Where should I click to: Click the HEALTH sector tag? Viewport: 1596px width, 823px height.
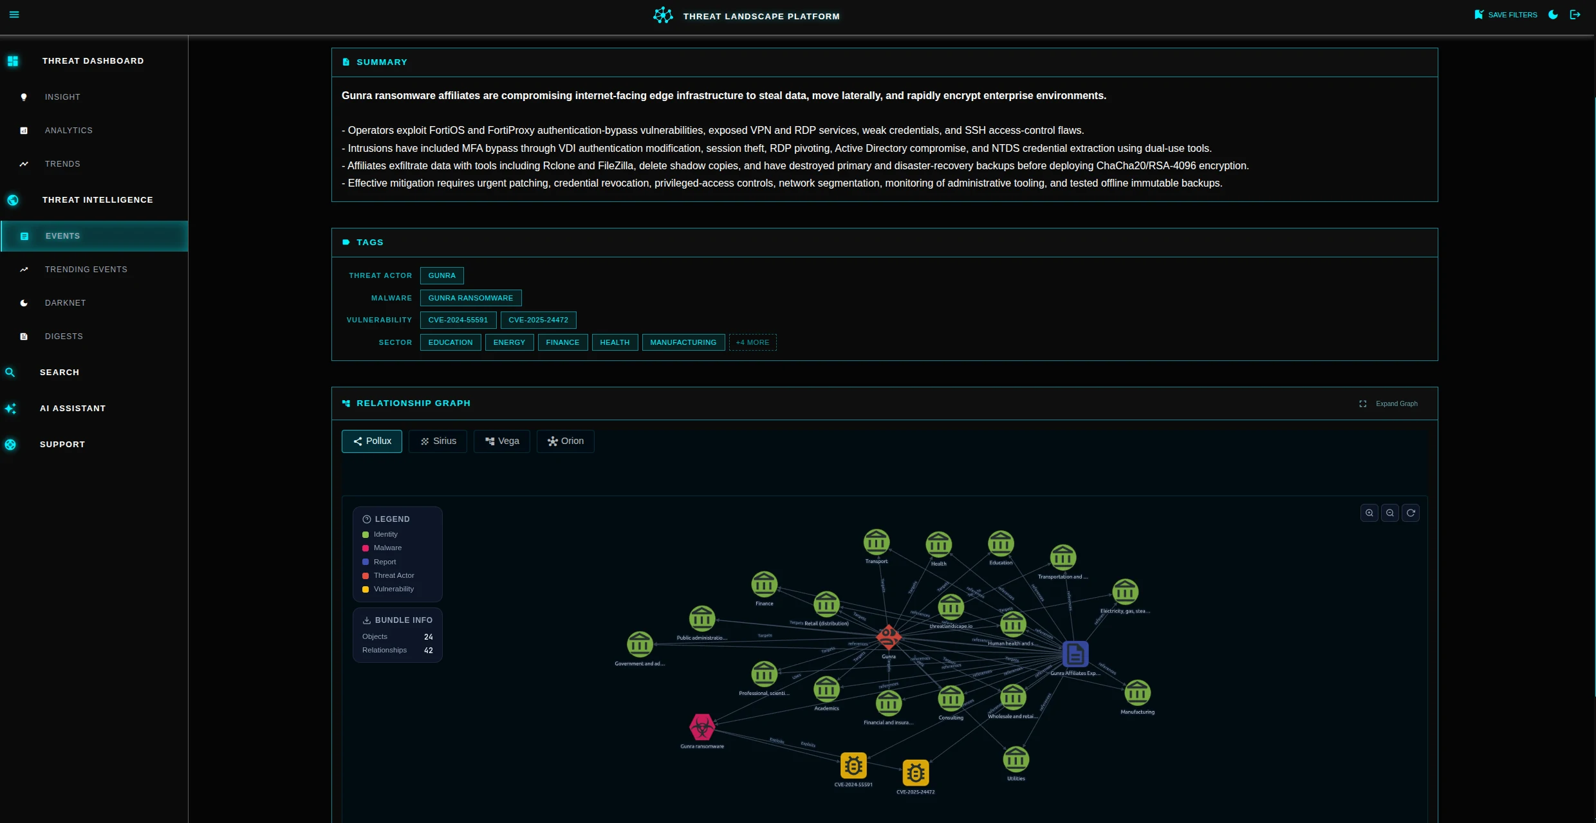615,342
